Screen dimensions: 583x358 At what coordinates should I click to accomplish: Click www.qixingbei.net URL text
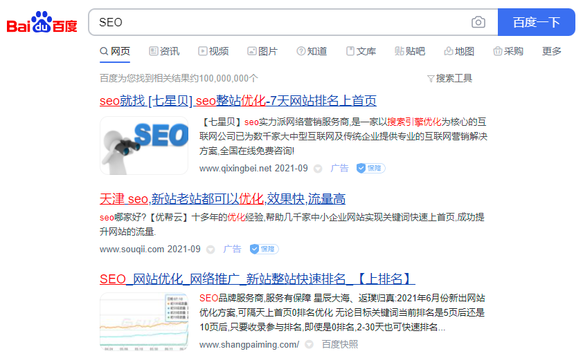click(235, 169)
